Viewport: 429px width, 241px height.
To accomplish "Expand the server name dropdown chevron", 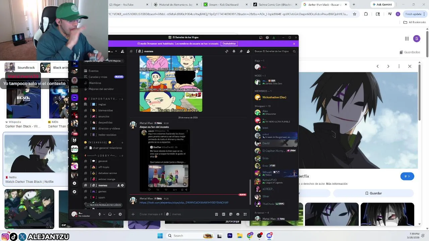I will point(116,51).
